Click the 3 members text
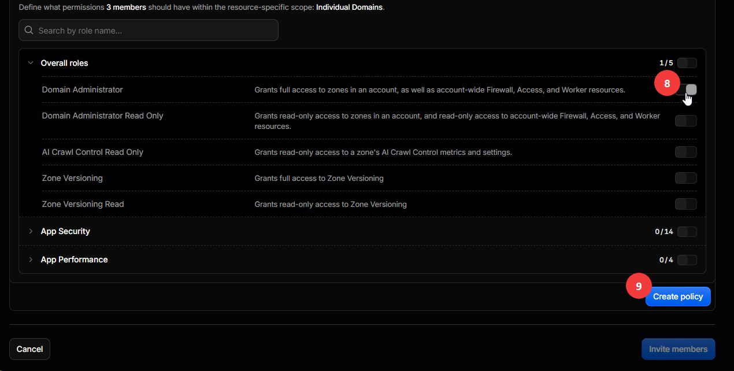Screen dimensions: 734x371 pyautogui.click(x=126, y=8)
